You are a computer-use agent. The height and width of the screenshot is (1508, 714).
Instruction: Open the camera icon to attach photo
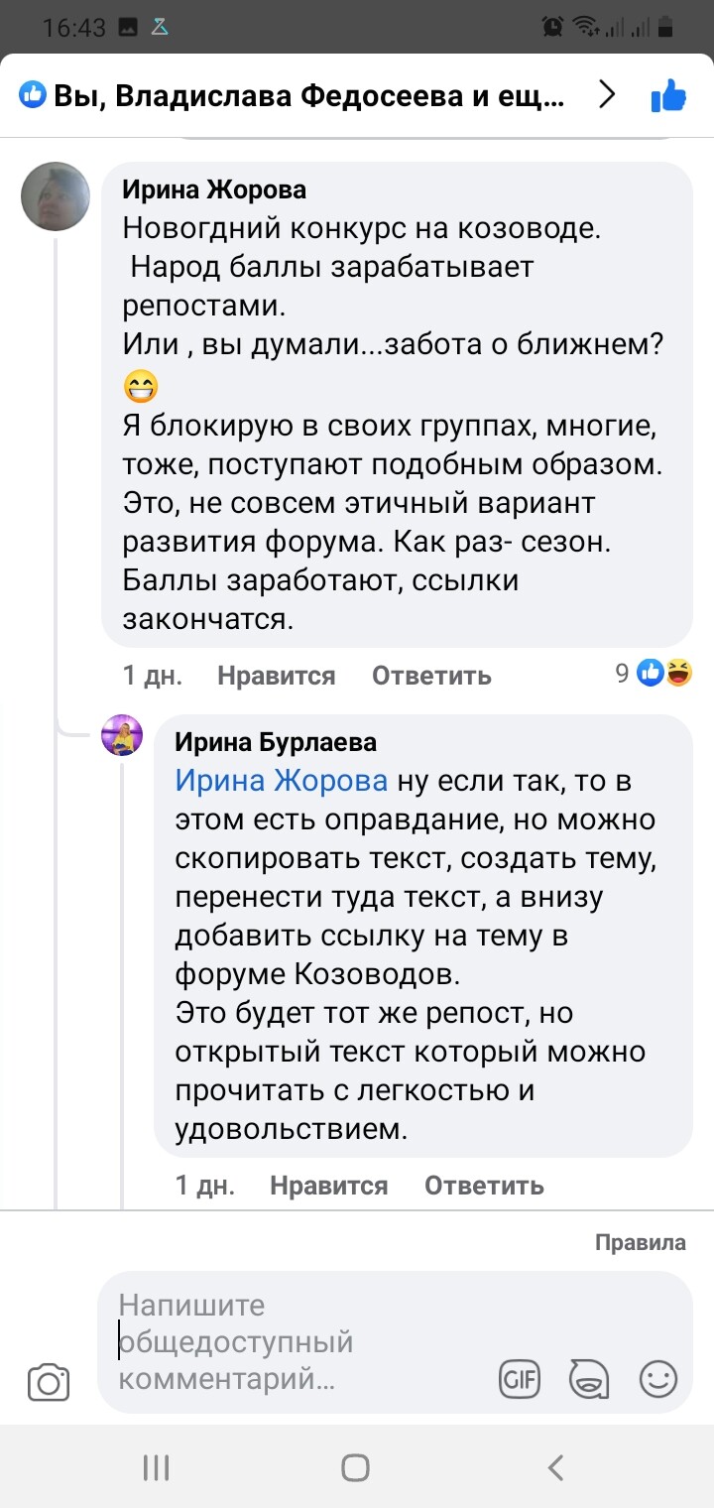[49, 1382]
